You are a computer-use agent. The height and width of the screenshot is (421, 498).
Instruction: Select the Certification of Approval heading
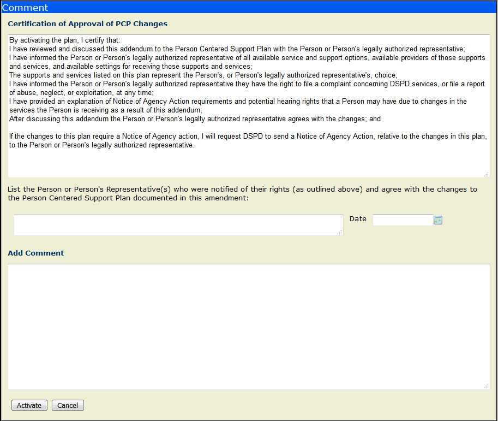(x=87, y=24)
